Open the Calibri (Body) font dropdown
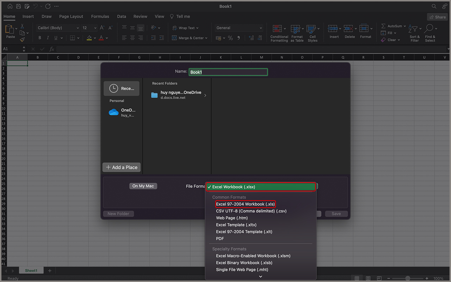This screenshot has width=451, height=282. tap(58, 28)
